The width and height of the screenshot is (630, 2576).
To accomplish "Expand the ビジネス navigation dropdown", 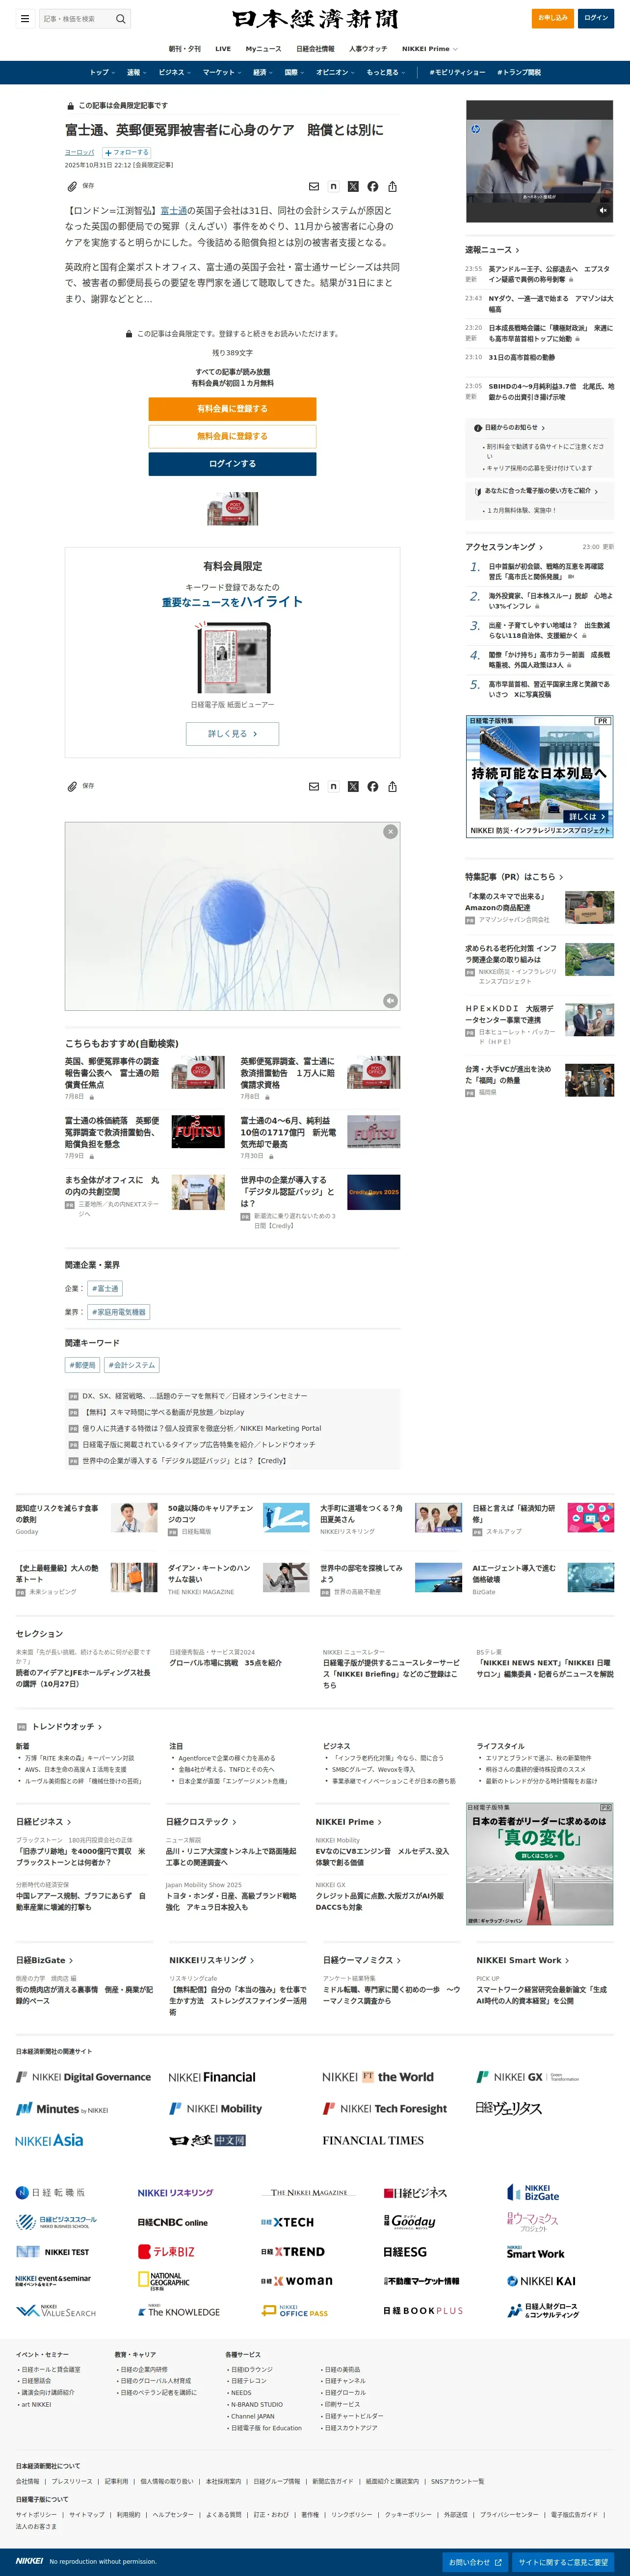I will tap(174, 72).
